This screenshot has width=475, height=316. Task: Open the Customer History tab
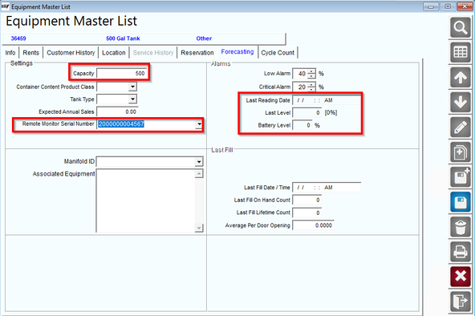click(x=71, y=53)
